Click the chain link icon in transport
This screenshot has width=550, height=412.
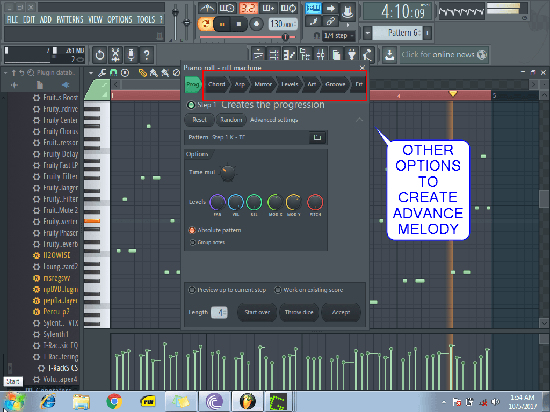click(330, 21)
